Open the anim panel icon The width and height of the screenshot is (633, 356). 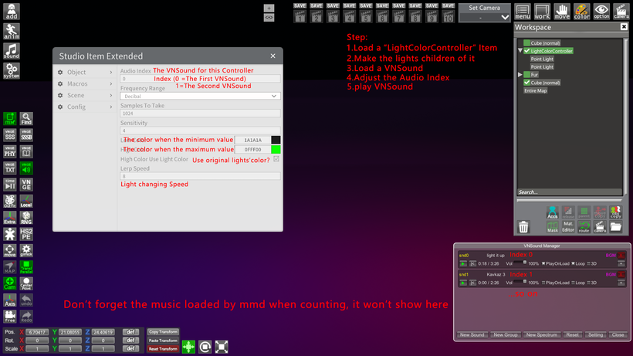coord(12,31)
